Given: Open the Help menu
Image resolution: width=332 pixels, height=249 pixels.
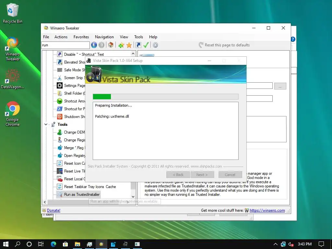Looking at the screenshot, I should tap(153, 37).
